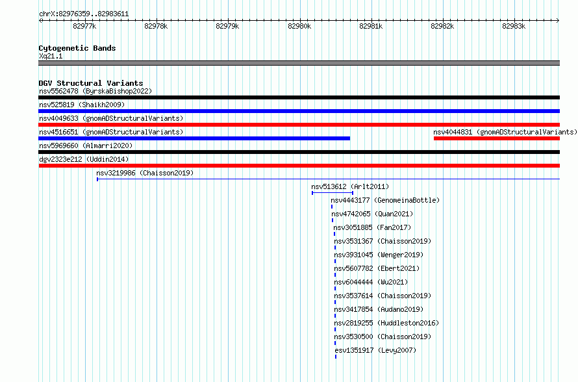This screenshot has width=578, height=382.
Task: Click the 82977k ruler label
Action: pyautogui.click(x=84, y=26)
